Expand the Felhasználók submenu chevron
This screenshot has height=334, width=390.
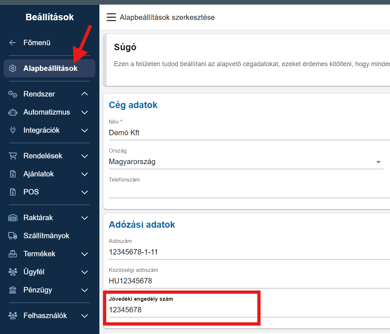click(85, 316)
